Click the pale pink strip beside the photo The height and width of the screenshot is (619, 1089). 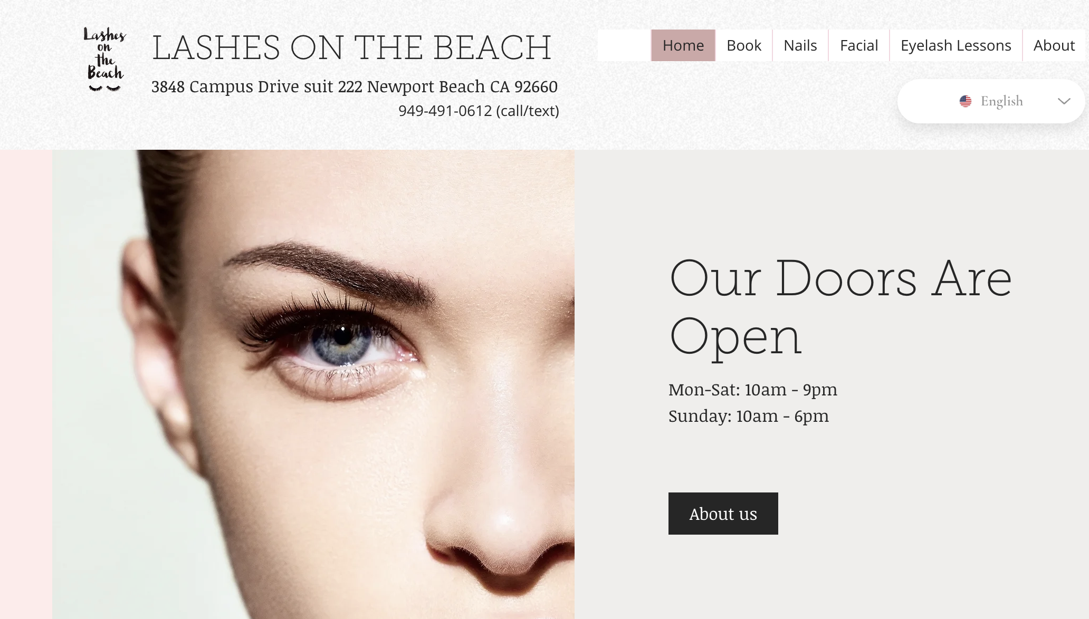(x=26, y=384)
